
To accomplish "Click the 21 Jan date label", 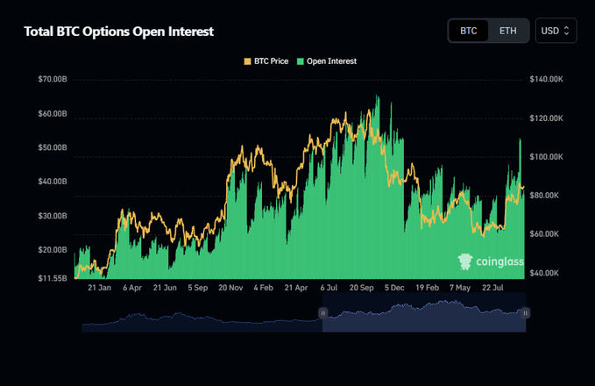I will coord(99,288).
